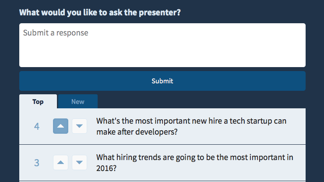Viewport: 324px width, 182px height.
Task: Upvote the 2016 hiring trends question
Action: click(x=60, y=163)
